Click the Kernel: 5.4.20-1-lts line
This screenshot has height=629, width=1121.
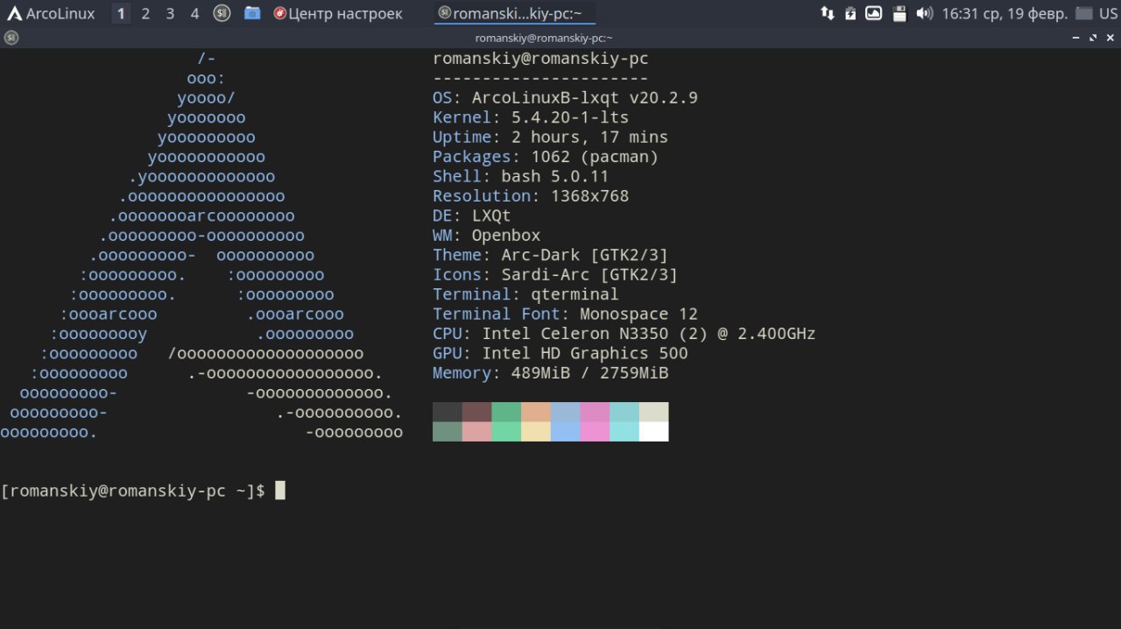tap(531, 117)
